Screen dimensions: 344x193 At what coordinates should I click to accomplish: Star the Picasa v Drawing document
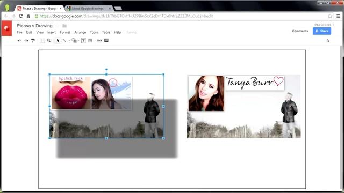(x=58, y=26)
